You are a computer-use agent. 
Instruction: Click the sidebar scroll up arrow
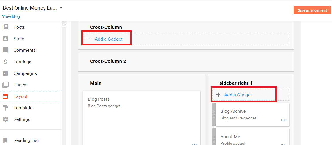pos(64,24)
